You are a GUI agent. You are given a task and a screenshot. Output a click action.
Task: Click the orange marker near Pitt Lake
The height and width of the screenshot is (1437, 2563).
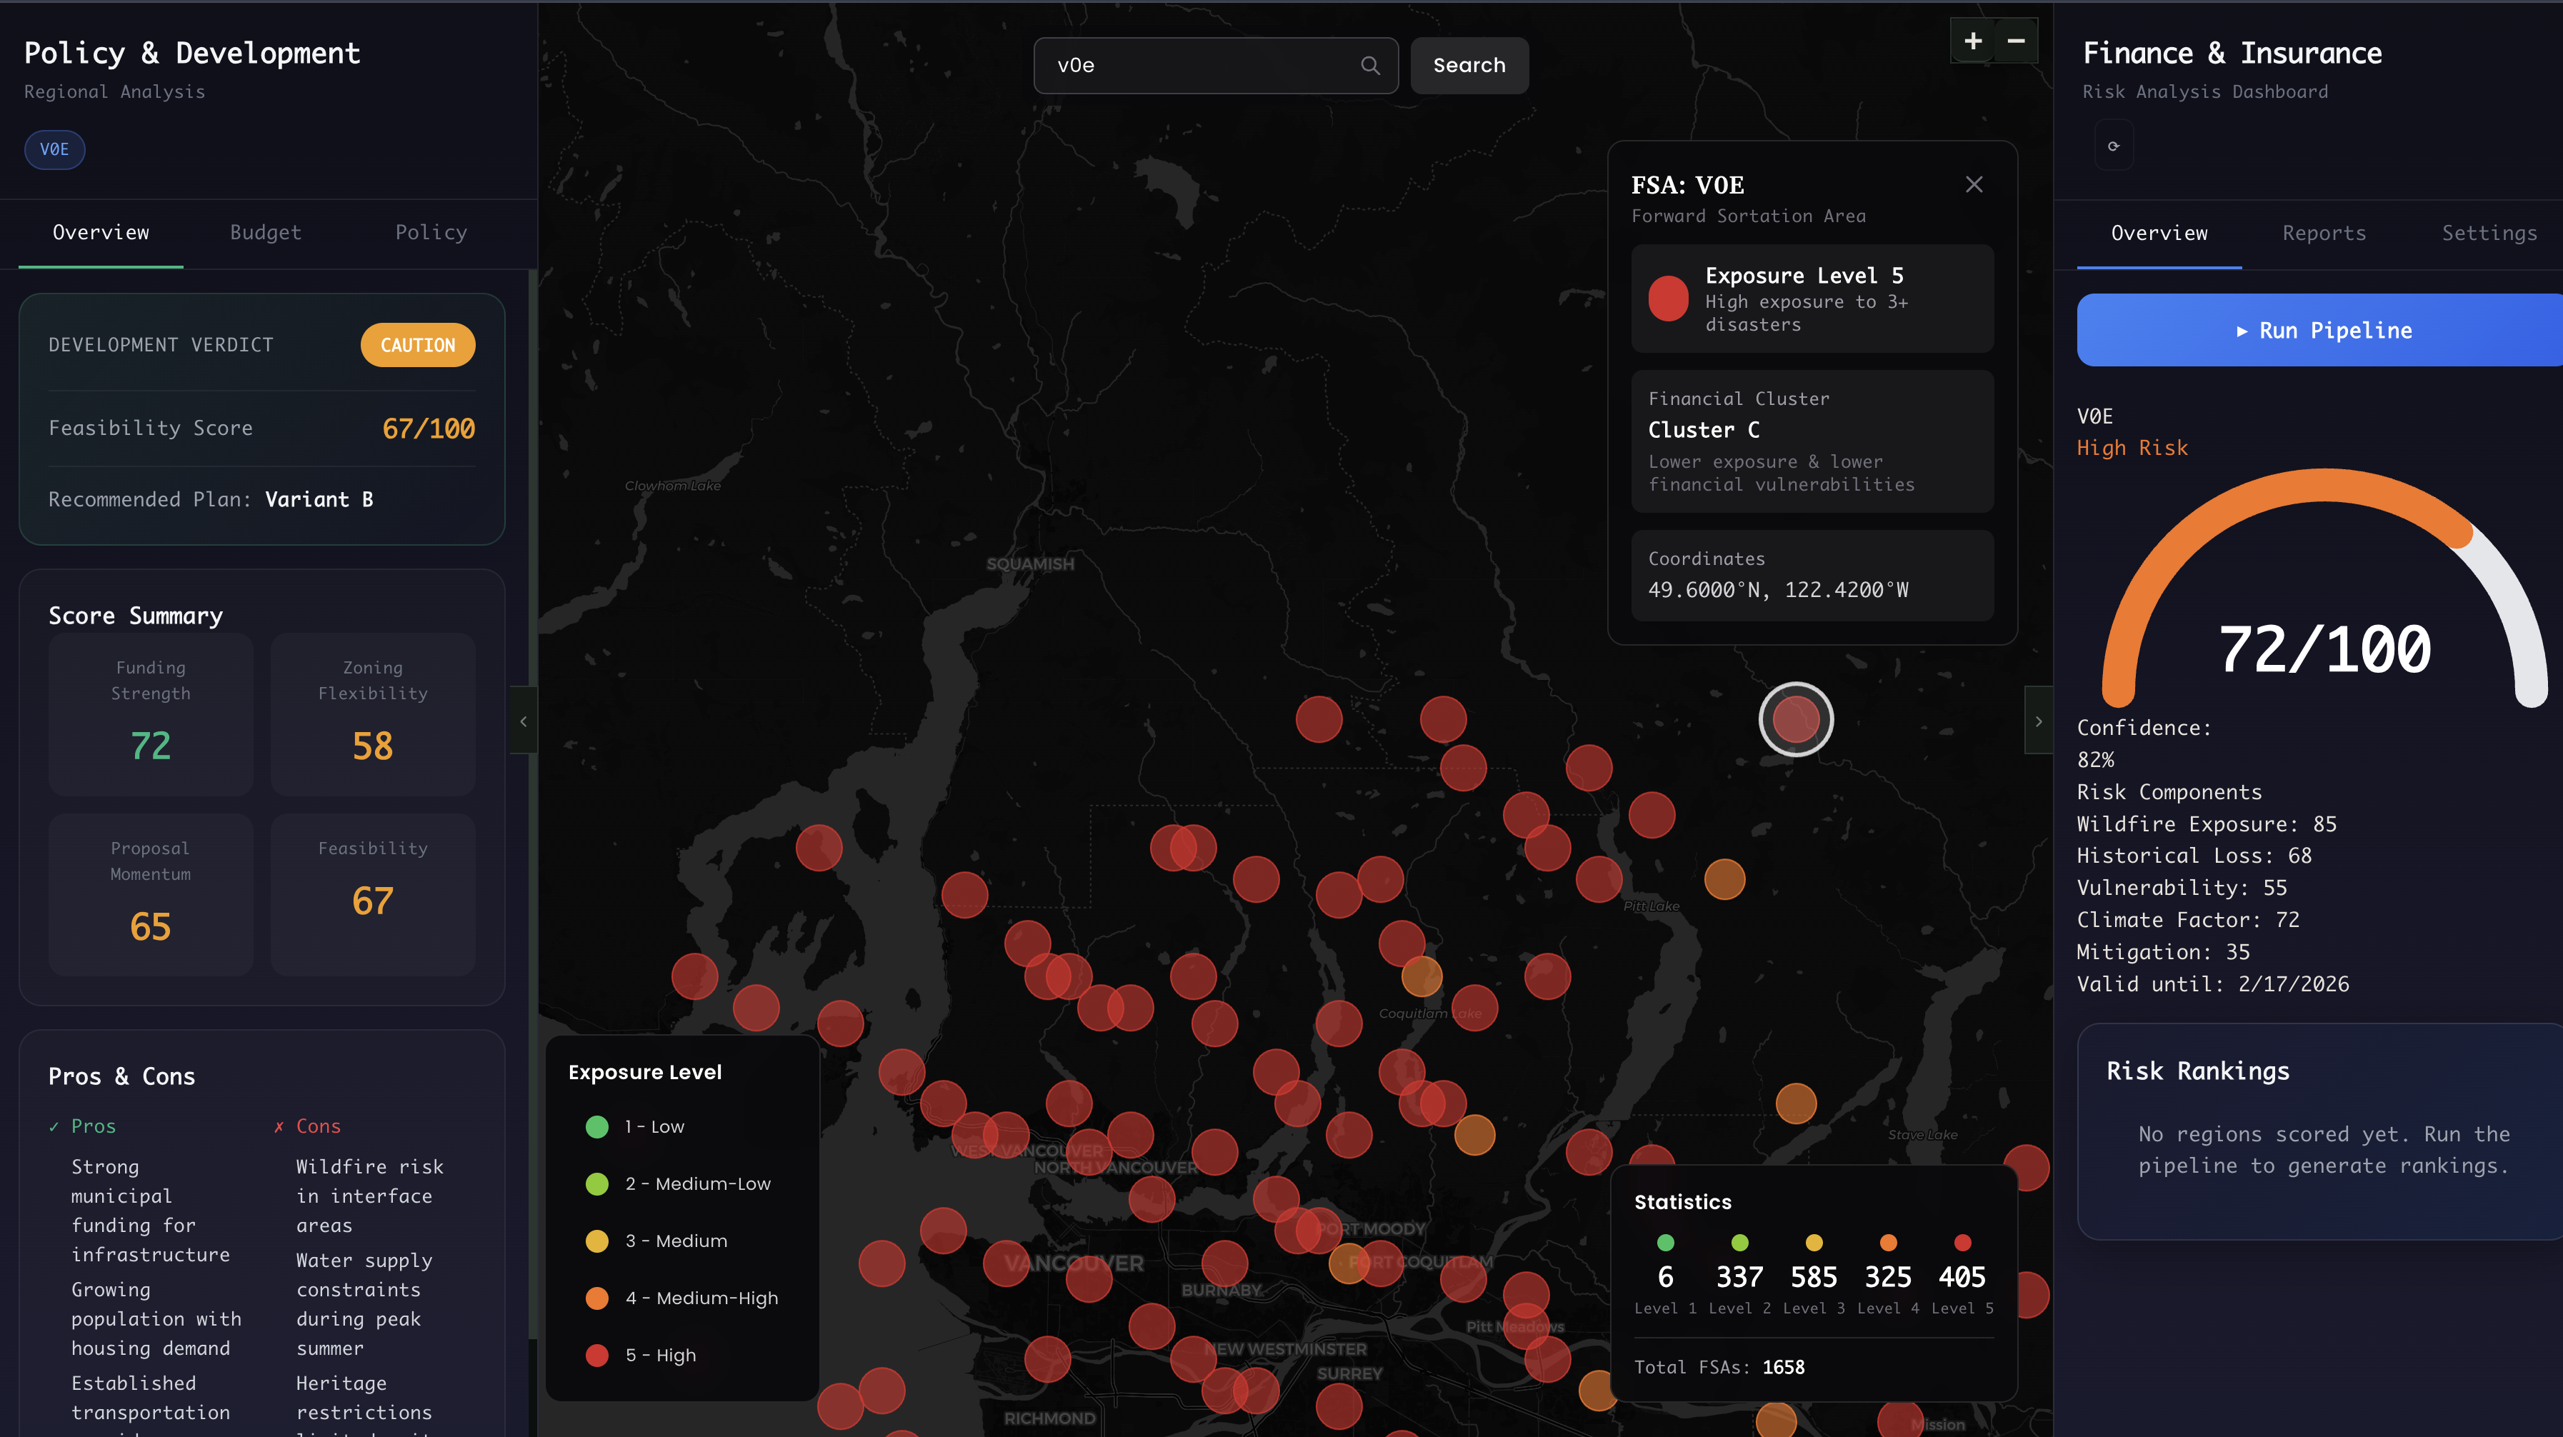click(1724, 879)
